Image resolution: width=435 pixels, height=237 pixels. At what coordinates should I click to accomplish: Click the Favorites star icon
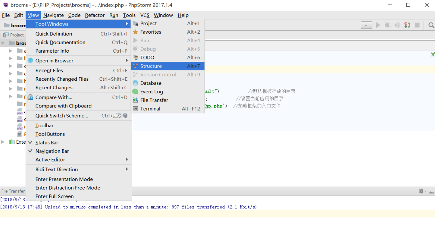click(x=135, y=32)
